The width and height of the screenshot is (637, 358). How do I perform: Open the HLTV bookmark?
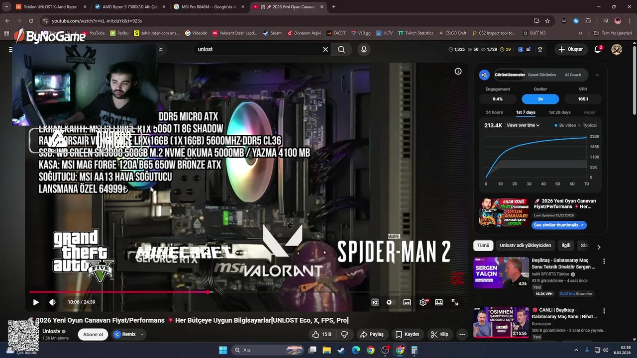384,33
